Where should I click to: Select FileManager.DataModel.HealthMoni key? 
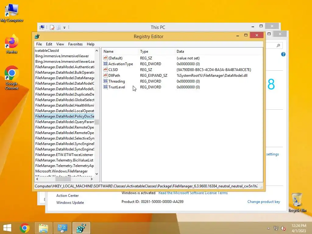(x=65, y=105)
